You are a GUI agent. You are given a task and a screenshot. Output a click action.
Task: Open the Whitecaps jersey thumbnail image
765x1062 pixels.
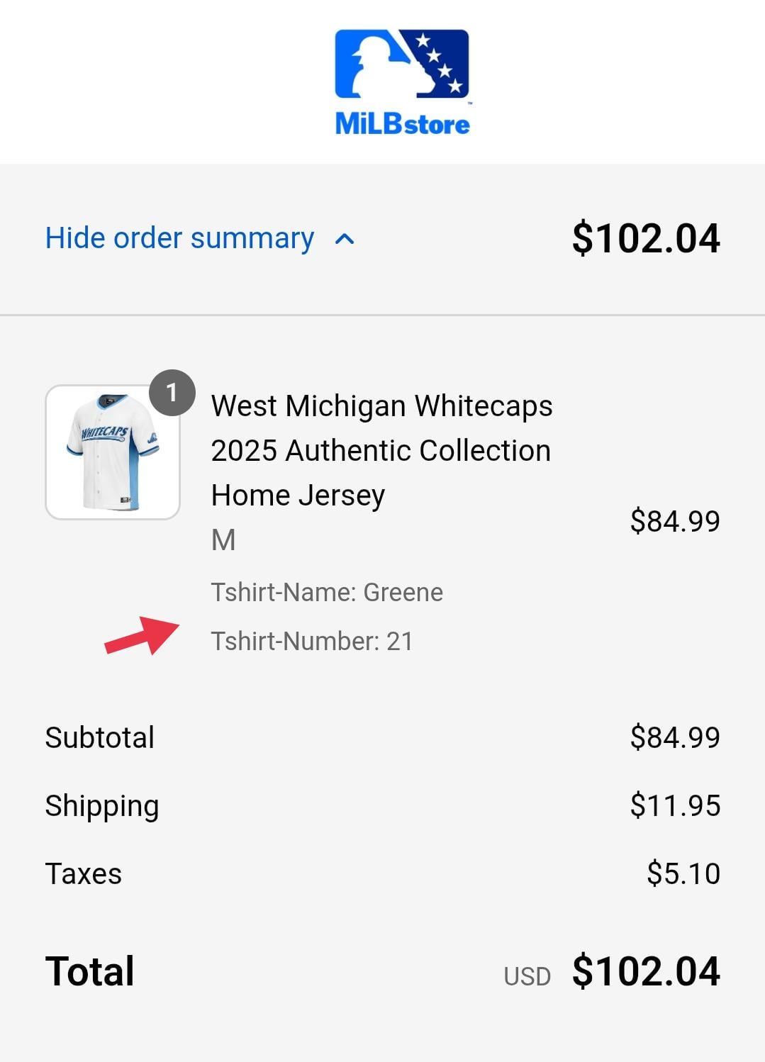click(113, 452)
